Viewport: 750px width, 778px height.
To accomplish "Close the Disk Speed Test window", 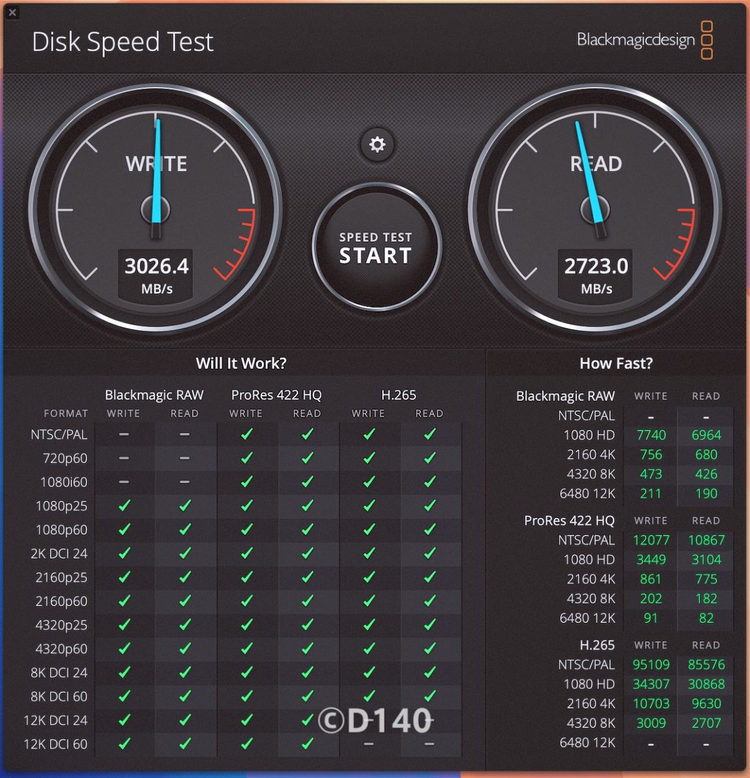I will tap(12, 12).
